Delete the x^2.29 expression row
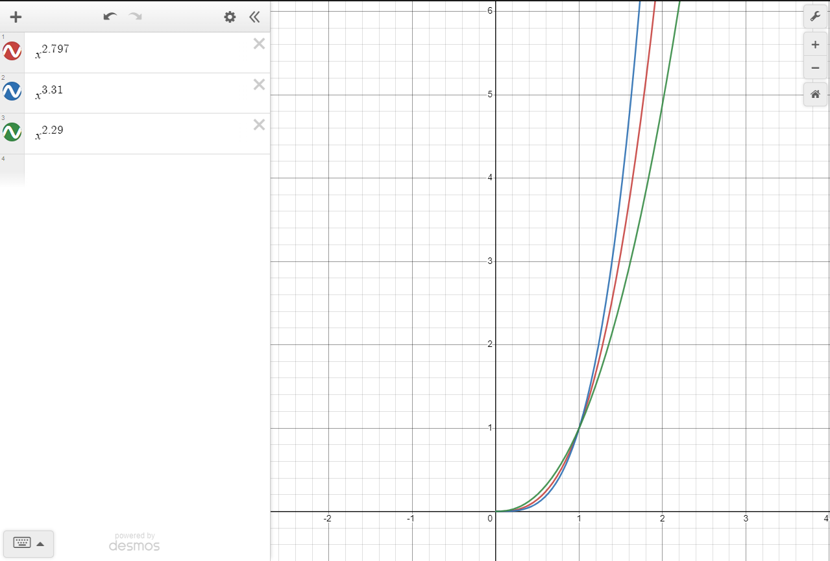This screenshot has width=830, height=561. click(259, 125)
